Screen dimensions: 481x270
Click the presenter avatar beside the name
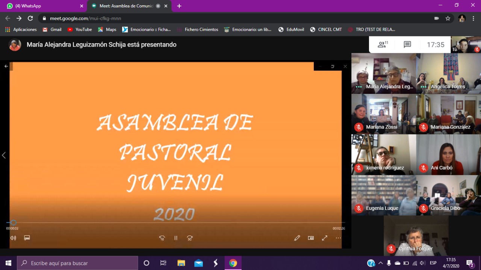click(15, 45)
